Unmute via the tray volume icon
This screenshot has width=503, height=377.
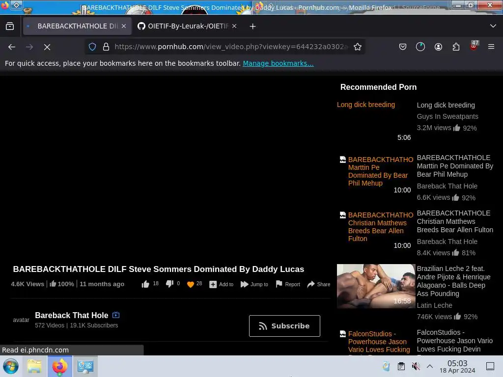coord(416,366)
